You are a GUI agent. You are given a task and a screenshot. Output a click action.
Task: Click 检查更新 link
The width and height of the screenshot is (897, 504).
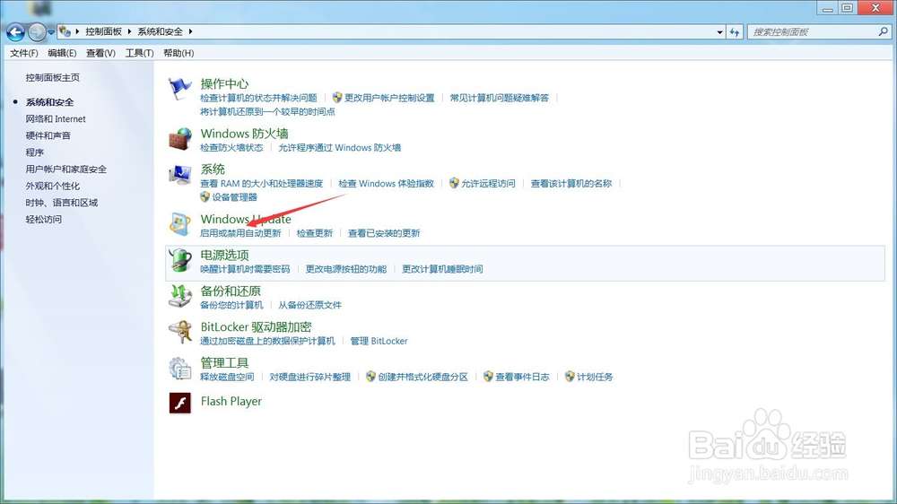click(315, 233)
